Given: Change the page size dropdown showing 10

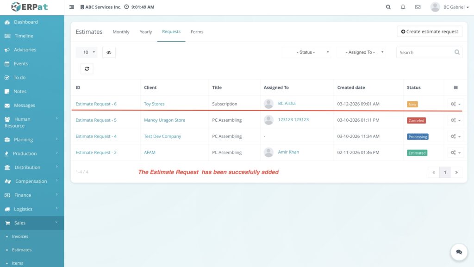Looking at the screenshot, I should [x=86, y=52].
